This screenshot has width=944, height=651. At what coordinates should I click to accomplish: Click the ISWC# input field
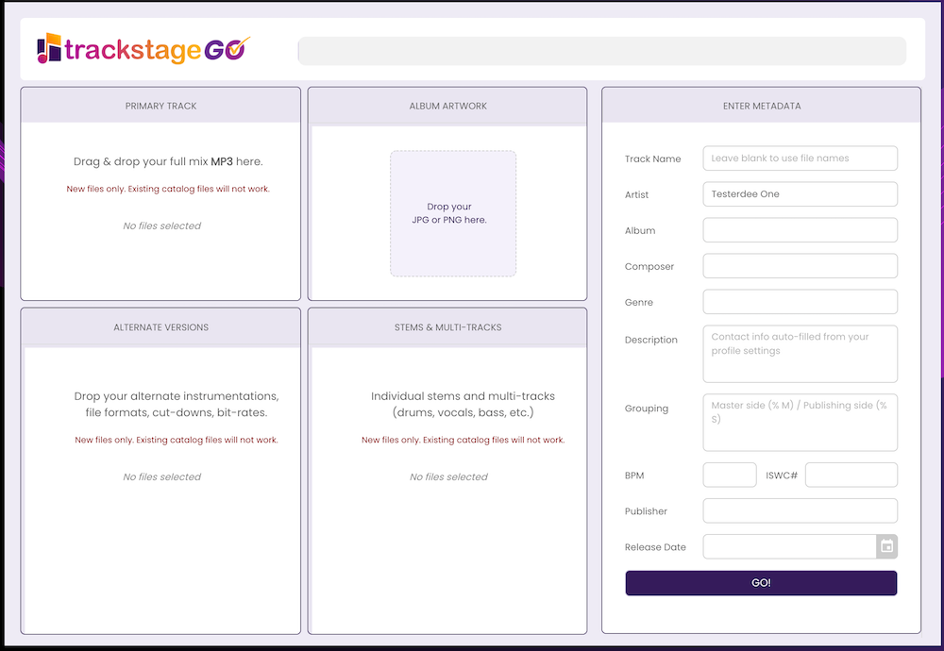(851, 475)
